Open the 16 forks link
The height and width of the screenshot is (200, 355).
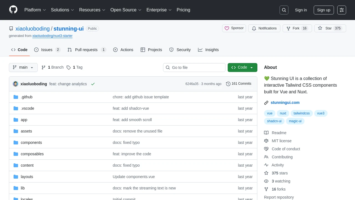(278, 189)
